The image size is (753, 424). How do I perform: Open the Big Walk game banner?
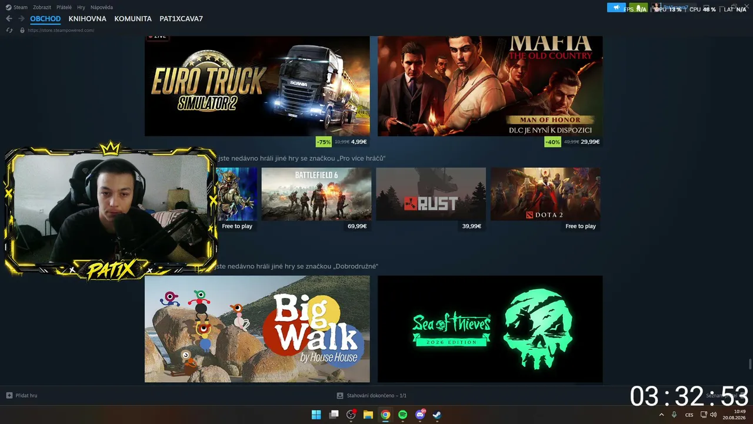[x=257, y=329]
